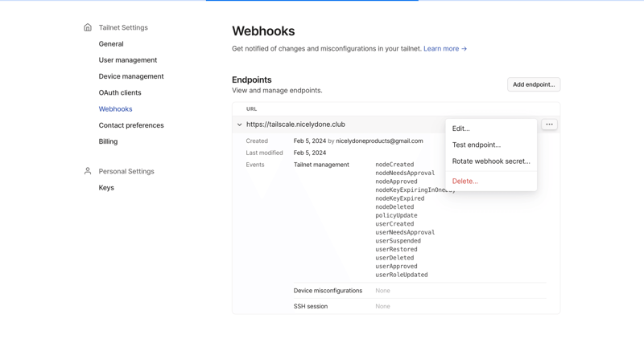The width and height of the screenshot is (644, 355).
Task: Go to Billing settings
Action: (108, 141)
